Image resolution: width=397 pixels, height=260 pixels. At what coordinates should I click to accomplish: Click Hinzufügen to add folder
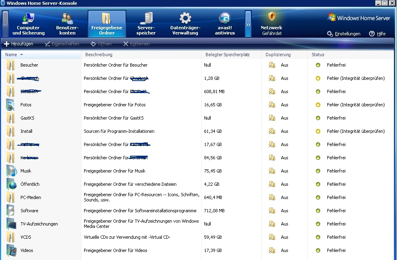18,44
